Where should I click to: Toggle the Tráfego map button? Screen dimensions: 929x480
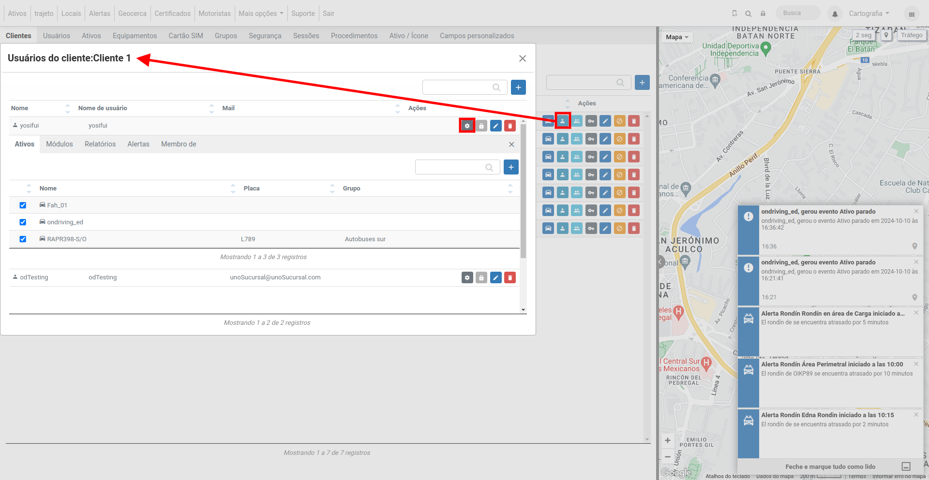(912, 35)
